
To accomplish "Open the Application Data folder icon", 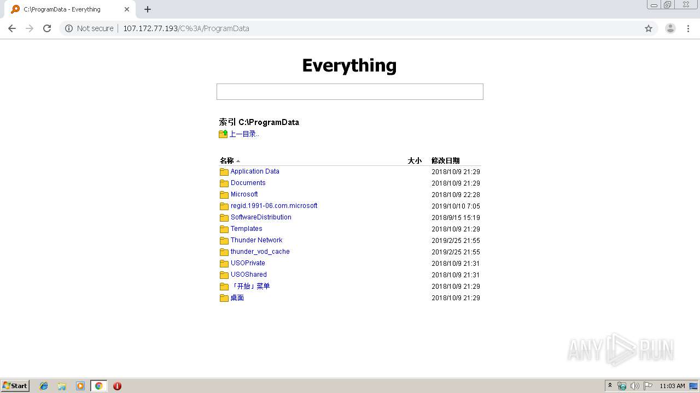I will [224, 171].
